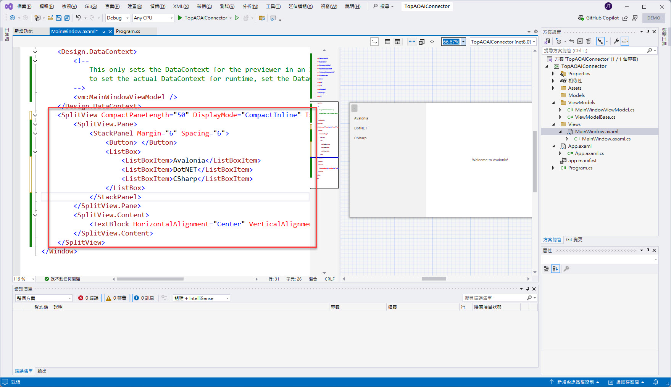The image size is (671, 387).
Task: Click Sync with Active Document icon
Action: pyautogui.click(x=571, y=41)
